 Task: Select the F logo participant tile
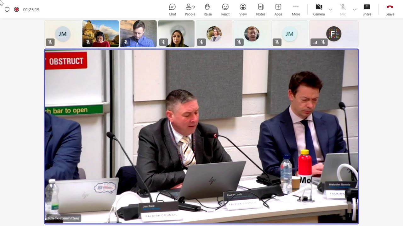coord(334,34)
